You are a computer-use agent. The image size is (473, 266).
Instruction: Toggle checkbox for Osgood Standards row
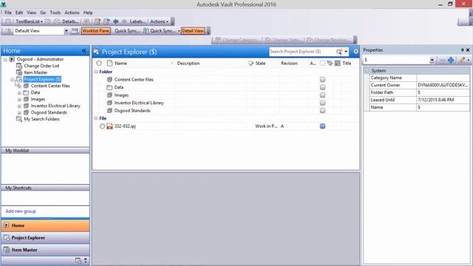click(322, 110)
